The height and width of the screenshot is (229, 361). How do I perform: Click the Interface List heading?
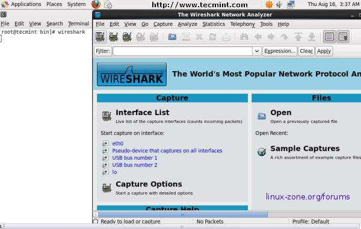point(142,113)
